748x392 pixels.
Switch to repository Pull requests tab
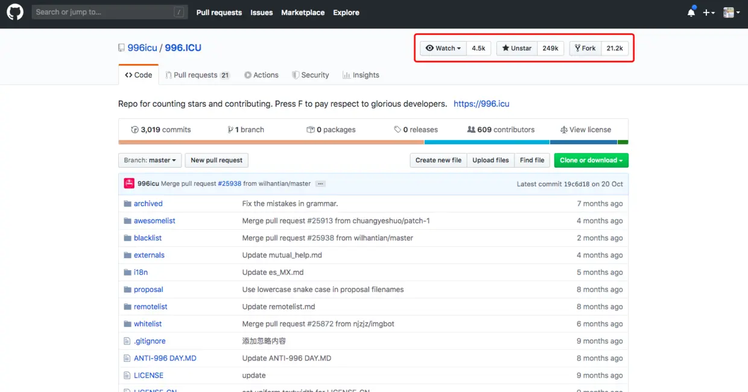point(198,75)
